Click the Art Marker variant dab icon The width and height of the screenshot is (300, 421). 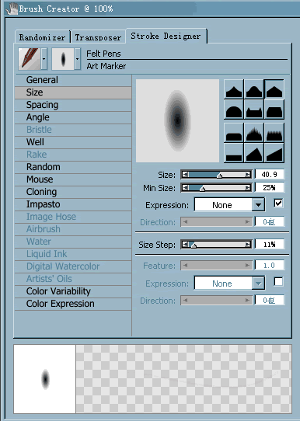coord(63,59)
